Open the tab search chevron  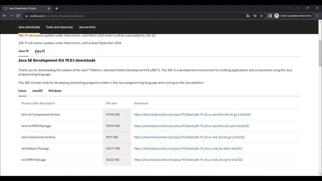pyautogui.click(x=288, y=8)
